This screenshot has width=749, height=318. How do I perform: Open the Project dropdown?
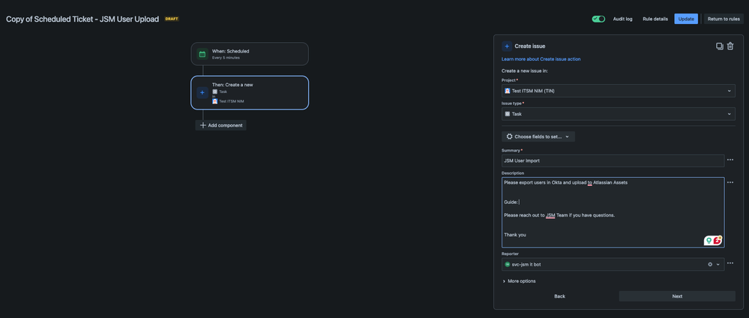click(x=618, y=91)
